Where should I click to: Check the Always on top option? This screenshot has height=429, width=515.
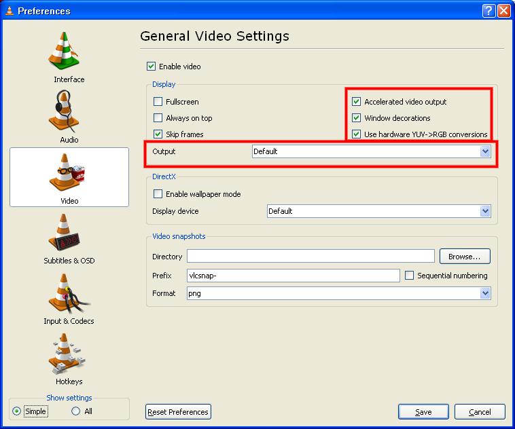point(158,117)
